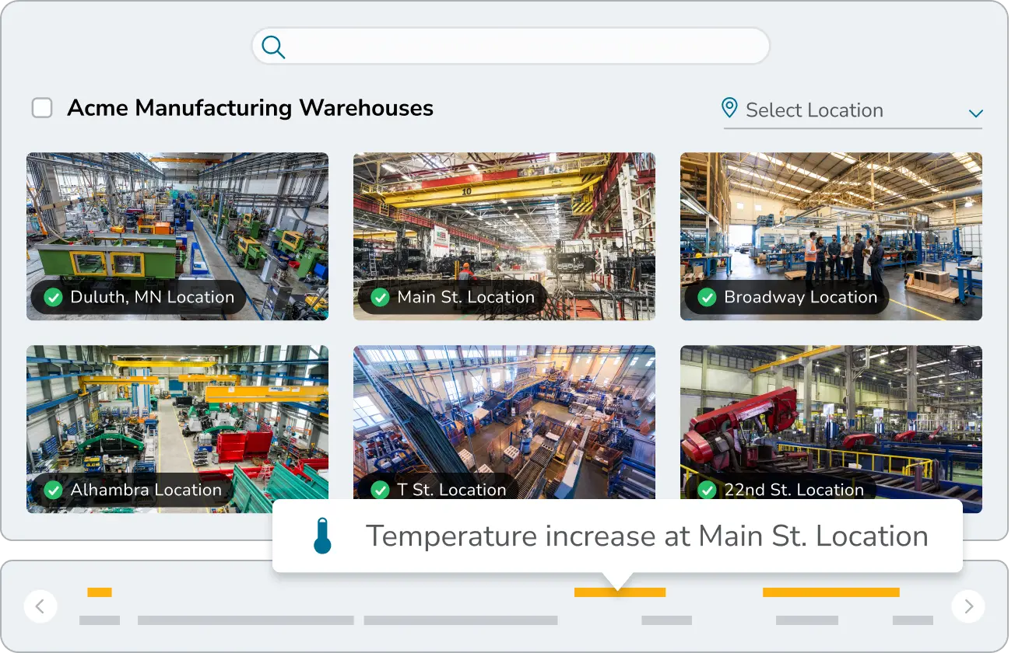
Task: Click the green checkmark on the Duluth, MN badge
Action: coord(53,297)
